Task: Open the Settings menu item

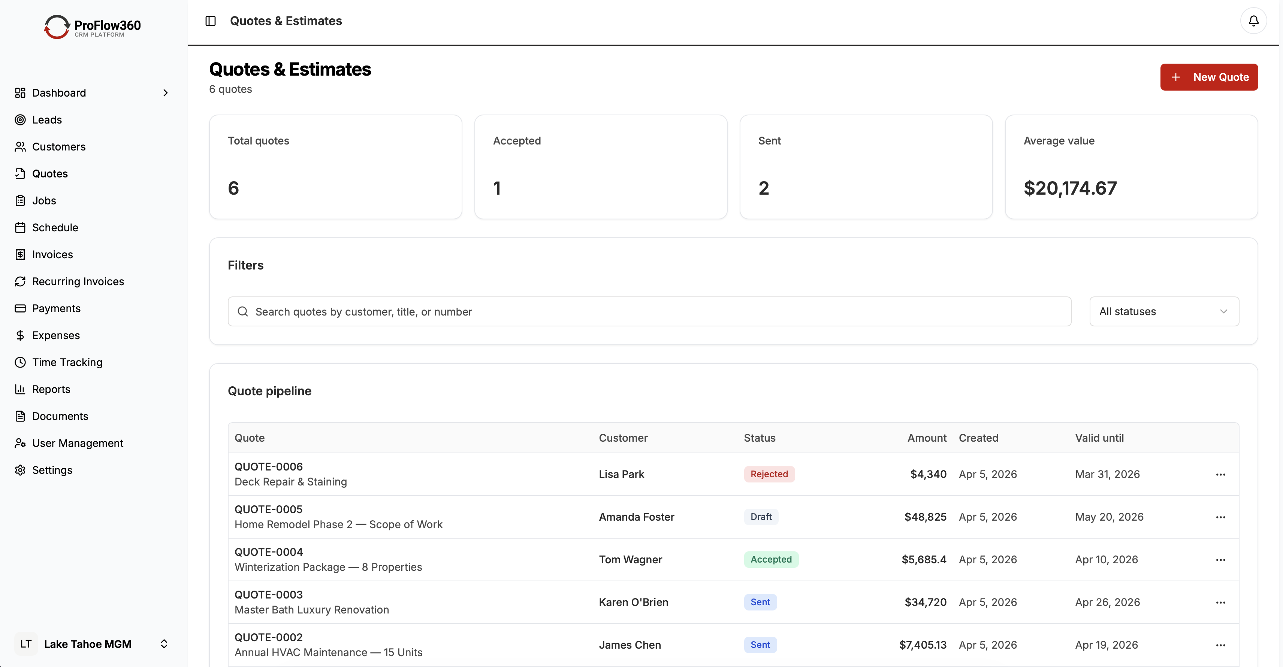Action: click(x=52, y=469)
